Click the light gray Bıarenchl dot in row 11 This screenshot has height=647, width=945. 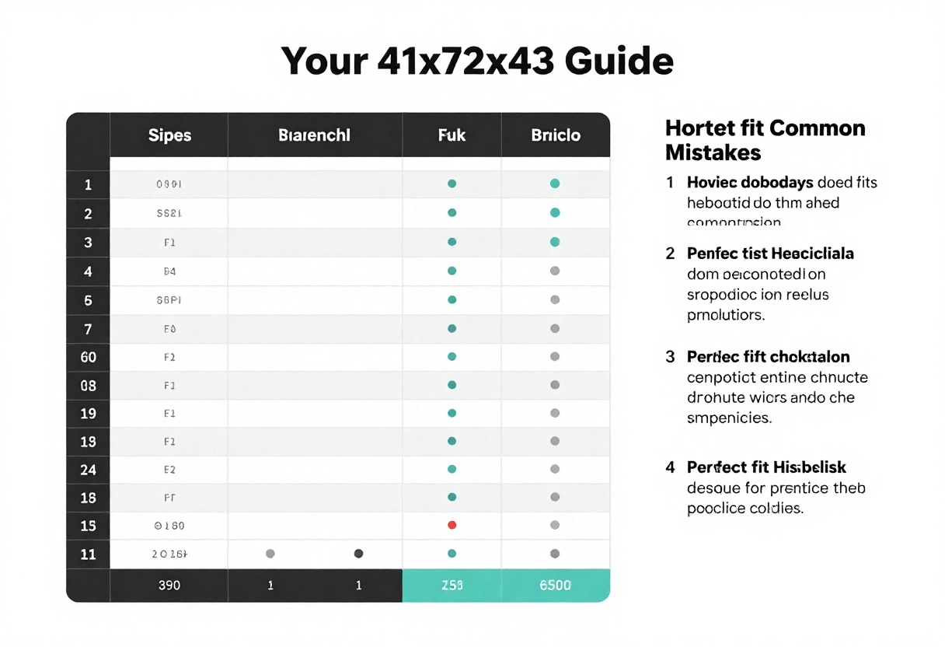[x=270, y=554]
